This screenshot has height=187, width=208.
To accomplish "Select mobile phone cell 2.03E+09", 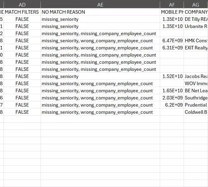I will (172, 98).
